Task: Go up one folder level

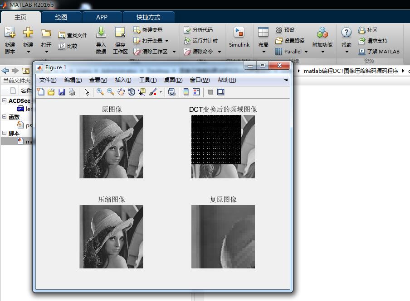Action: [x=25, y=71]
